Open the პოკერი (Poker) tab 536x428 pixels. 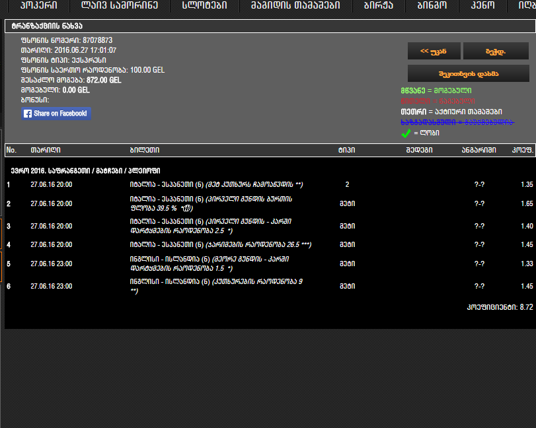tap(35, 6)
